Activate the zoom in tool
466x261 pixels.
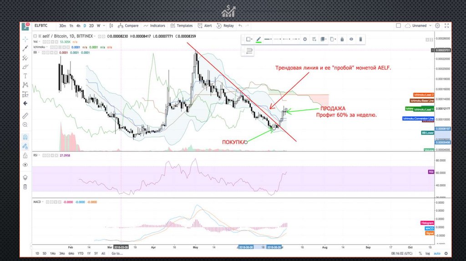click(x=25, y=125)
